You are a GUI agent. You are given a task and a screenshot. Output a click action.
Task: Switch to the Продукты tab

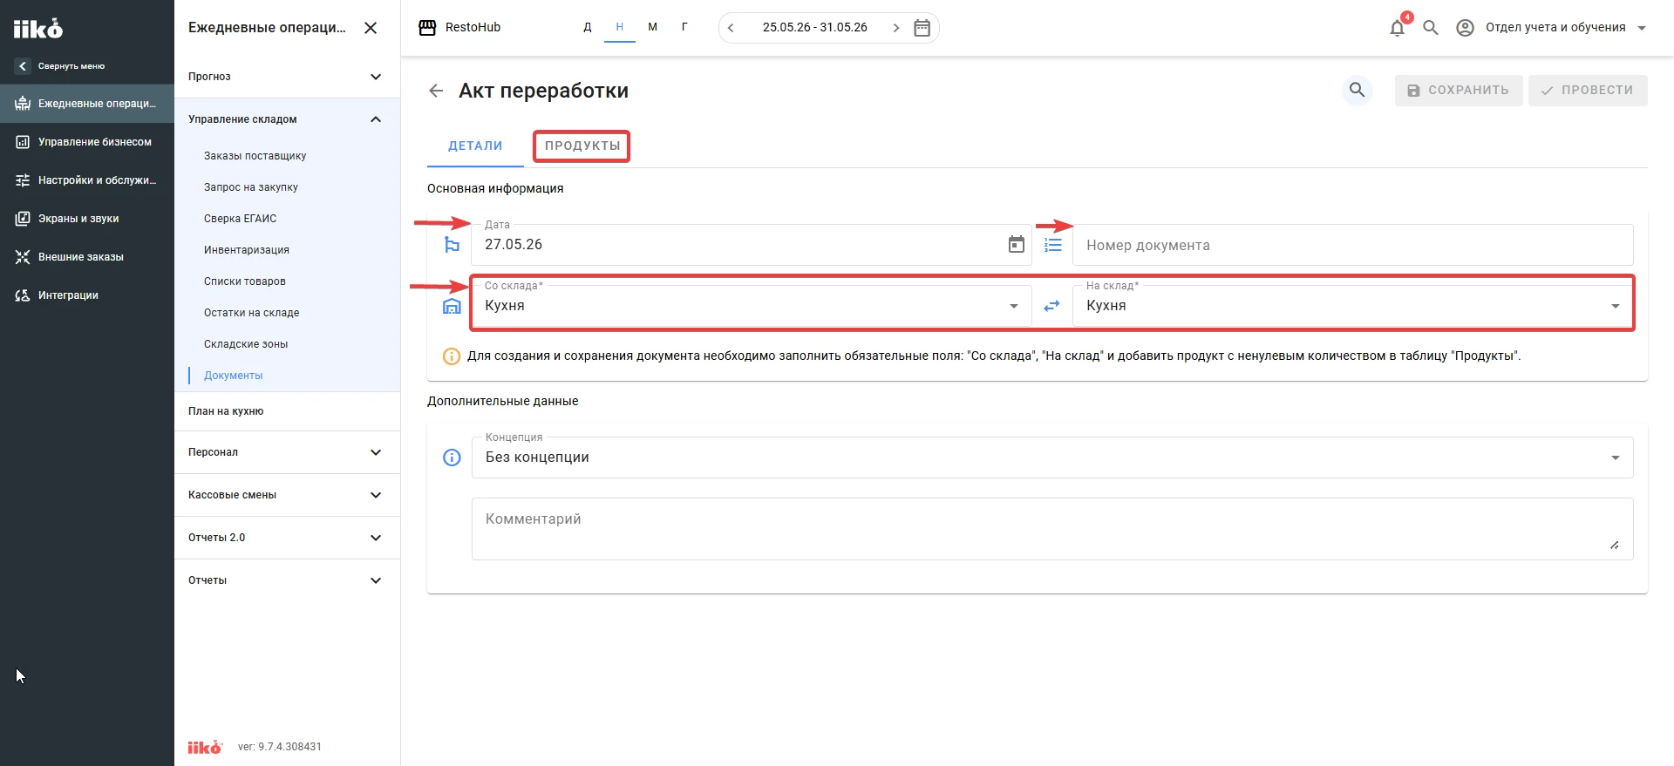[x=582, y=146]
